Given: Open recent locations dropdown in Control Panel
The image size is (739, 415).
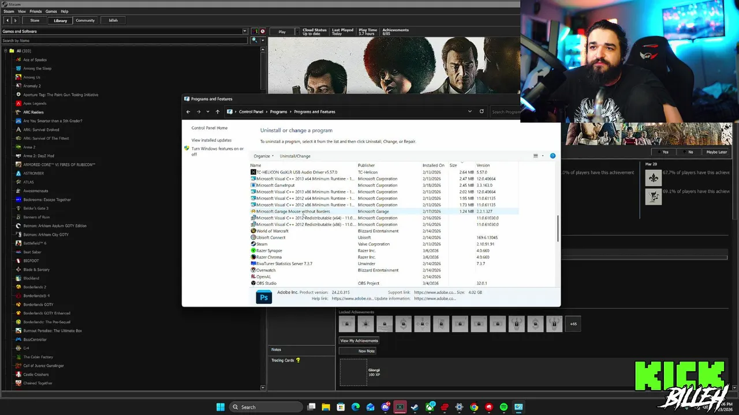Looking at the screenshot, I should click(208, 112).
